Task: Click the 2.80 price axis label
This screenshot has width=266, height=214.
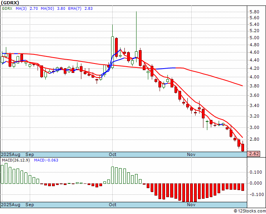Action: click(254, 140)
